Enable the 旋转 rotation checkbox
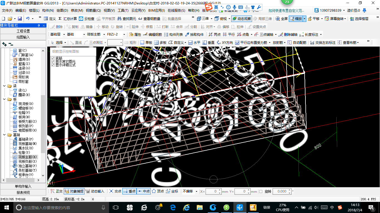This screenshot has height=213, width=380. click(x=261, y=191)
